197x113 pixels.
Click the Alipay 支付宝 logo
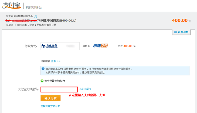[x=12, y=6]
